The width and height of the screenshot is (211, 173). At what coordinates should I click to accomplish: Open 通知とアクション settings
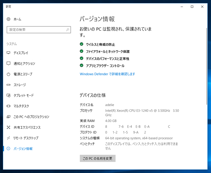pos(24,64)
